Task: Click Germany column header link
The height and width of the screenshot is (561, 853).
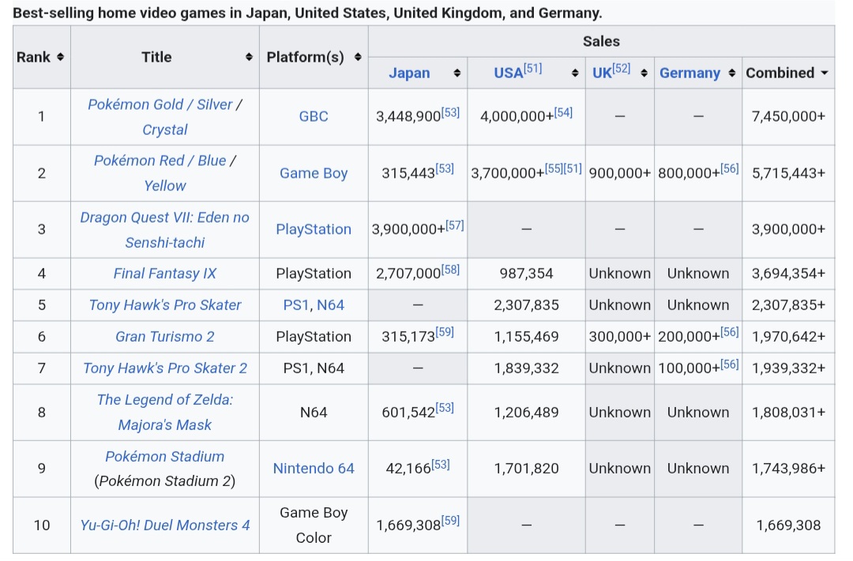Action: [690, 73]
